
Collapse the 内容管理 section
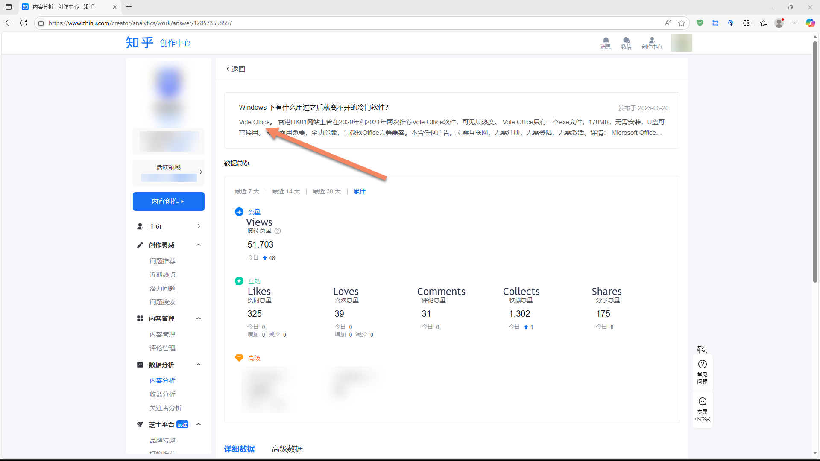click(x=199, y=318)
